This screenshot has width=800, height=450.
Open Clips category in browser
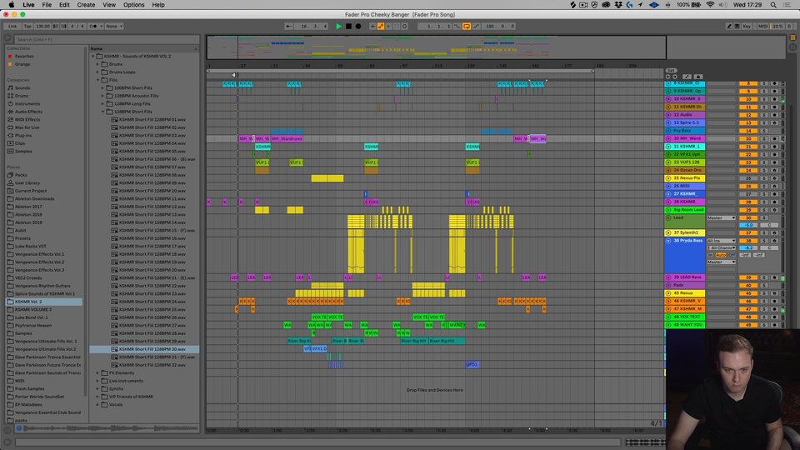pos(20,143)
